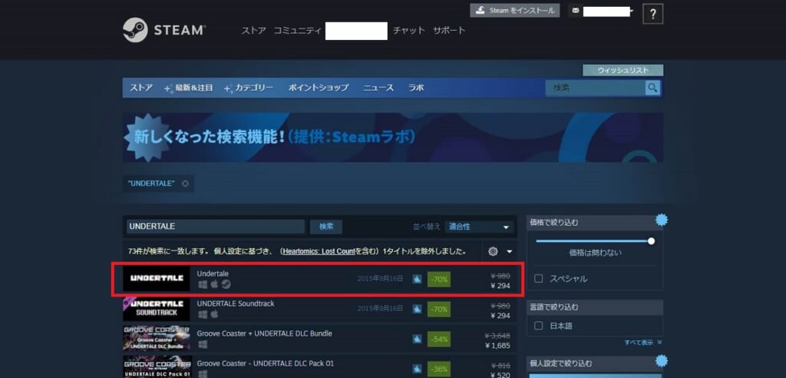Image resolution: width=786 pixels, height=378 pixels.
Task: Click review thumbs-up icon on Undertale row
Action: click(x=417, y=279)
